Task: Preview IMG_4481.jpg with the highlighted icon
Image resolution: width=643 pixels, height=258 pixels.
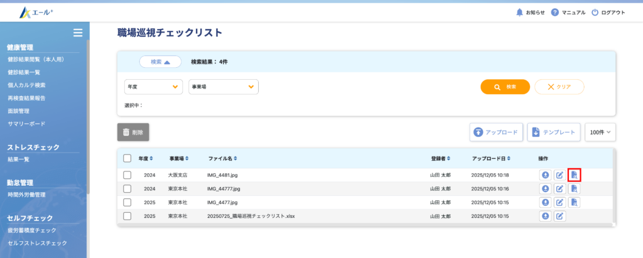Action: [x=574, y=175]
